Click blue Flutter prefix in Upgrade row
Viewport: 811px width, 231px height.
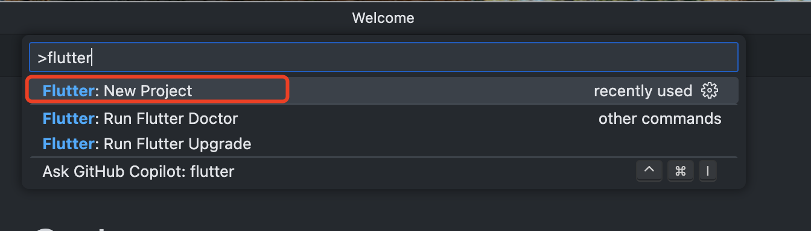click(69, 144)
